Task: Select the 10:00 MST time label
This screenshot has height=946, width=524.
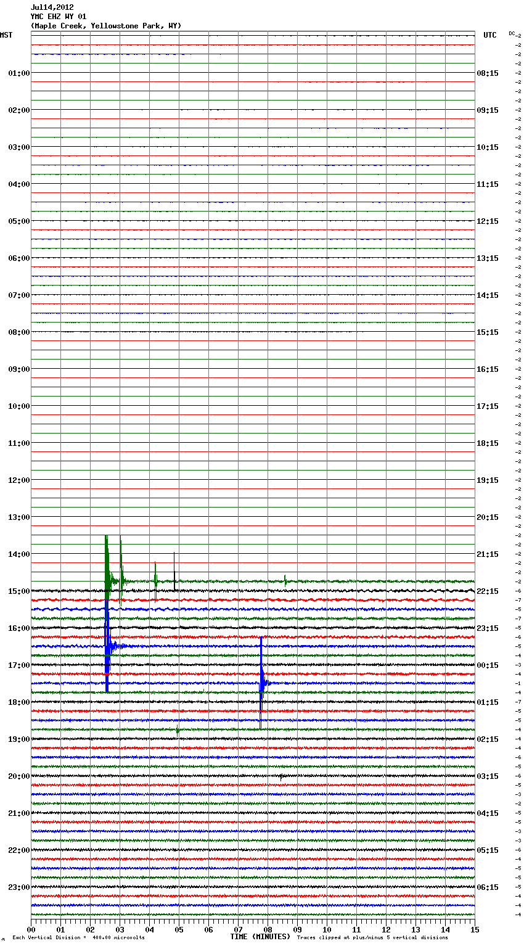Action: point(19,406)
